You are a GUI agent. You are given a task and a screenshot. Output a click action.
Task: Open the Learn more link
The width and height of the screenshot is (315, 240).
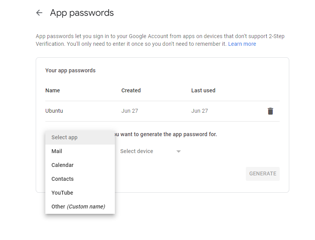point(242,44)
